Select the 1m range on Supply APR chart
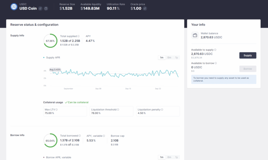 point(162,58)
